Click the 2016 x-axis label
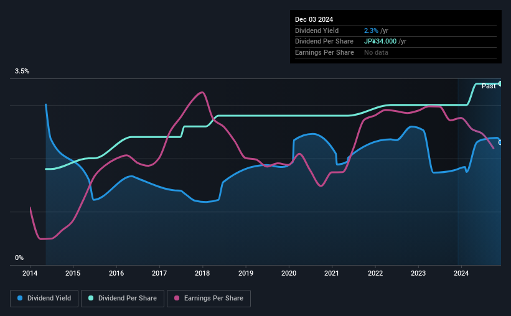This screenshot has height=316, width=511. point(116,273)
